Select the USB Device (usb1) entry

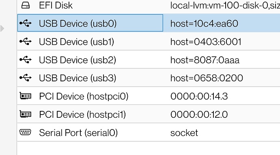76,42
